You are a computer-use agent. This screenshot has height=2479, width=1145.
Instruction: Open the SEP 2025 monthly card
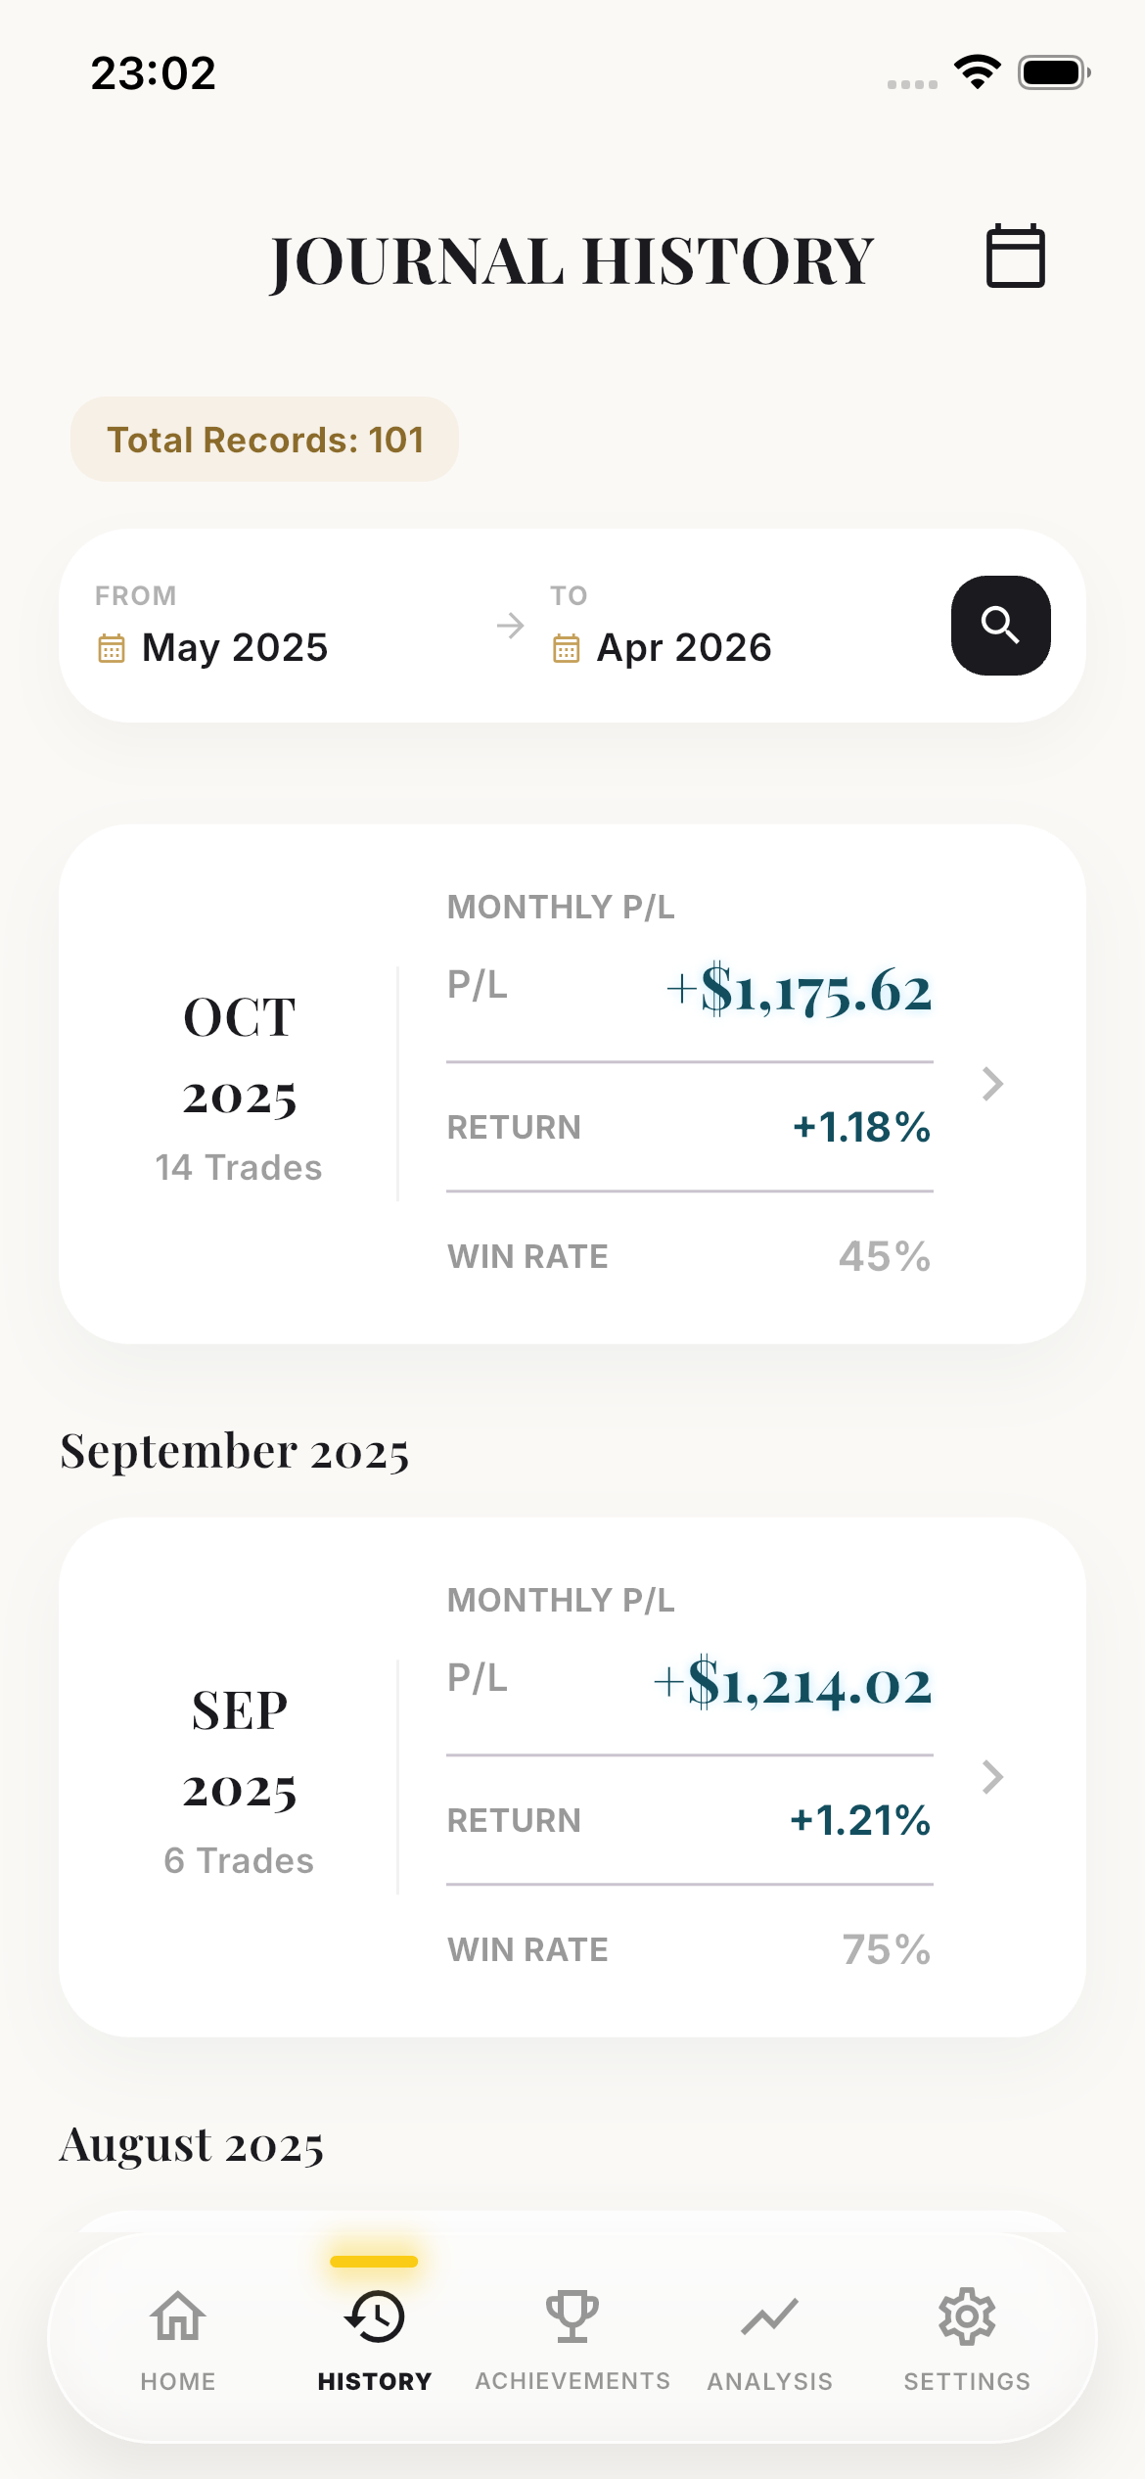[239, 1777]
